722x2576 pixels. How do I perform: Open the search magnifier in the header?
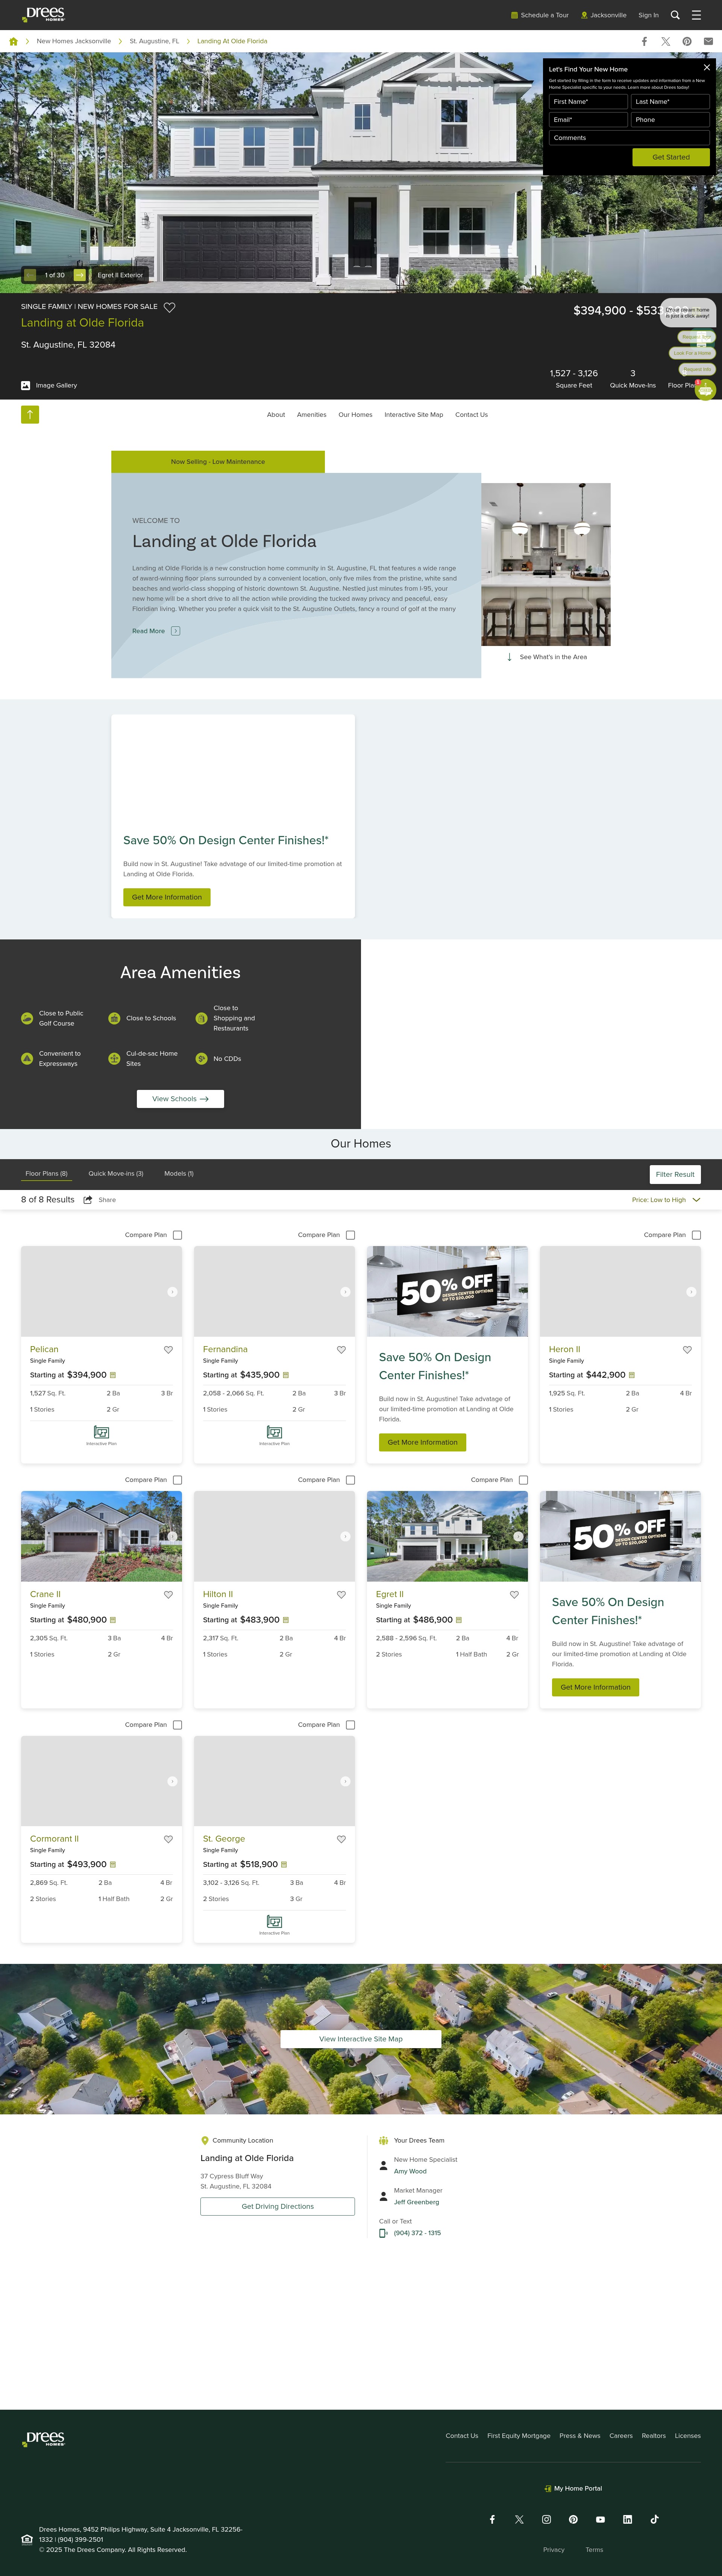point(675,15)
